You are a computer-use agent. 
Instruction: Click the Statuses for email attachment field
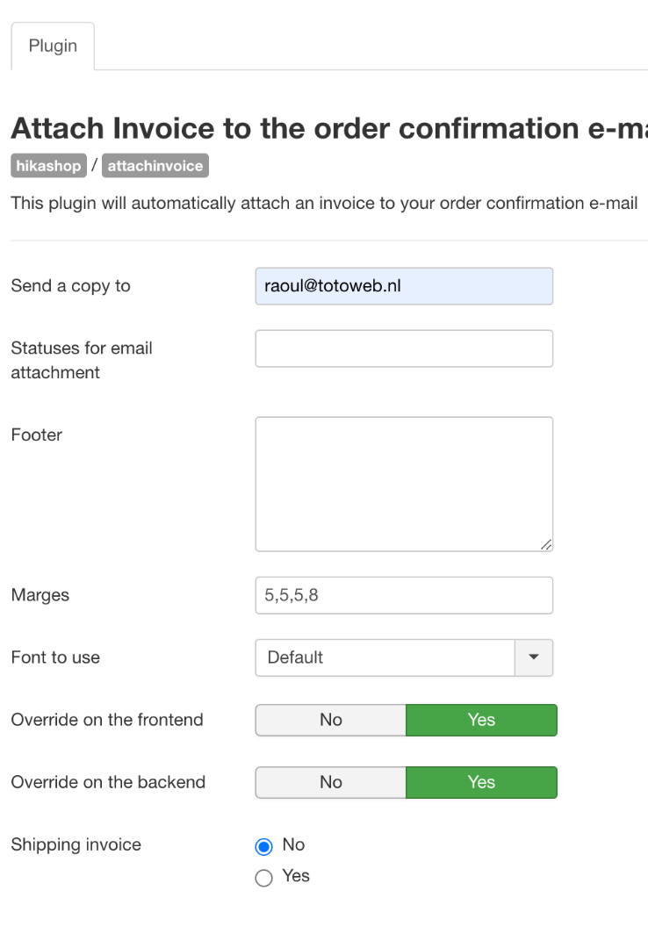tap(404, 348)
